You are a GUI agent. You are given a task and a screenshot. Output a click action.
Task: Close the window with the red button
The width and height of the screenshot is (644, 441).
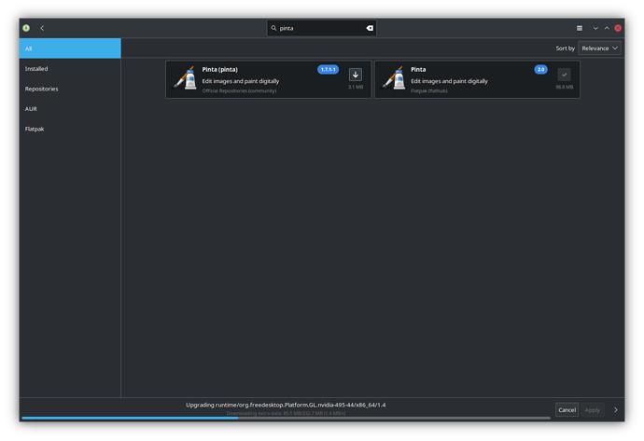[x=618, y=28]
